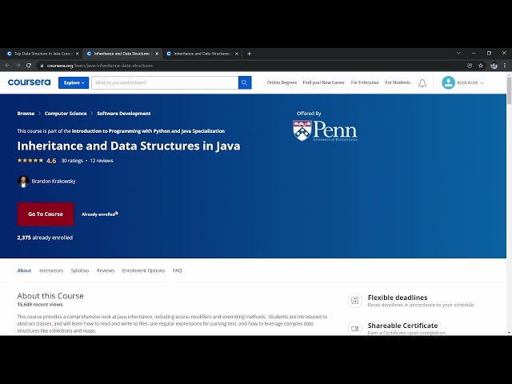The width and height of the screenshot is (512, 384).
Task: Click the share page icon in address bar
Action: (x=470, y=66)
